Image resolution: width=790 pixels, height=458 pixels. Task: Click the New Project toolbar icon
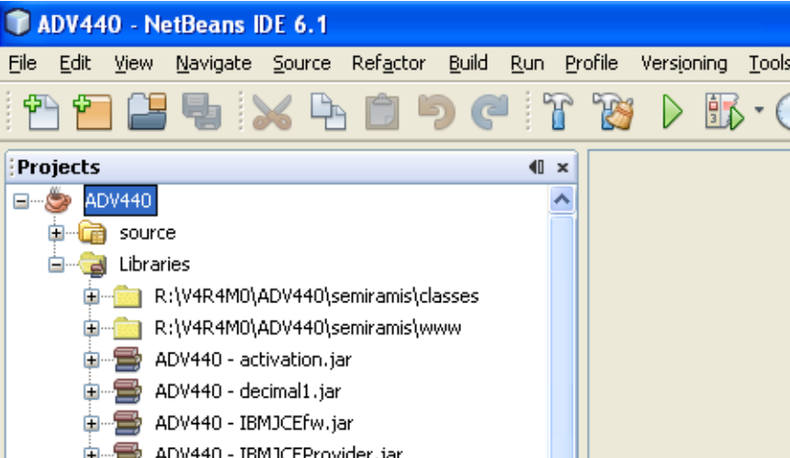tap(91, 113)
